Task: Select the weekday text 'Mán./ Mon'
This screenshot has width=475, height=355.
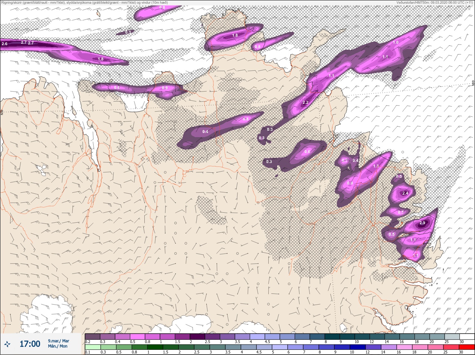Action: tap(58, 346)
